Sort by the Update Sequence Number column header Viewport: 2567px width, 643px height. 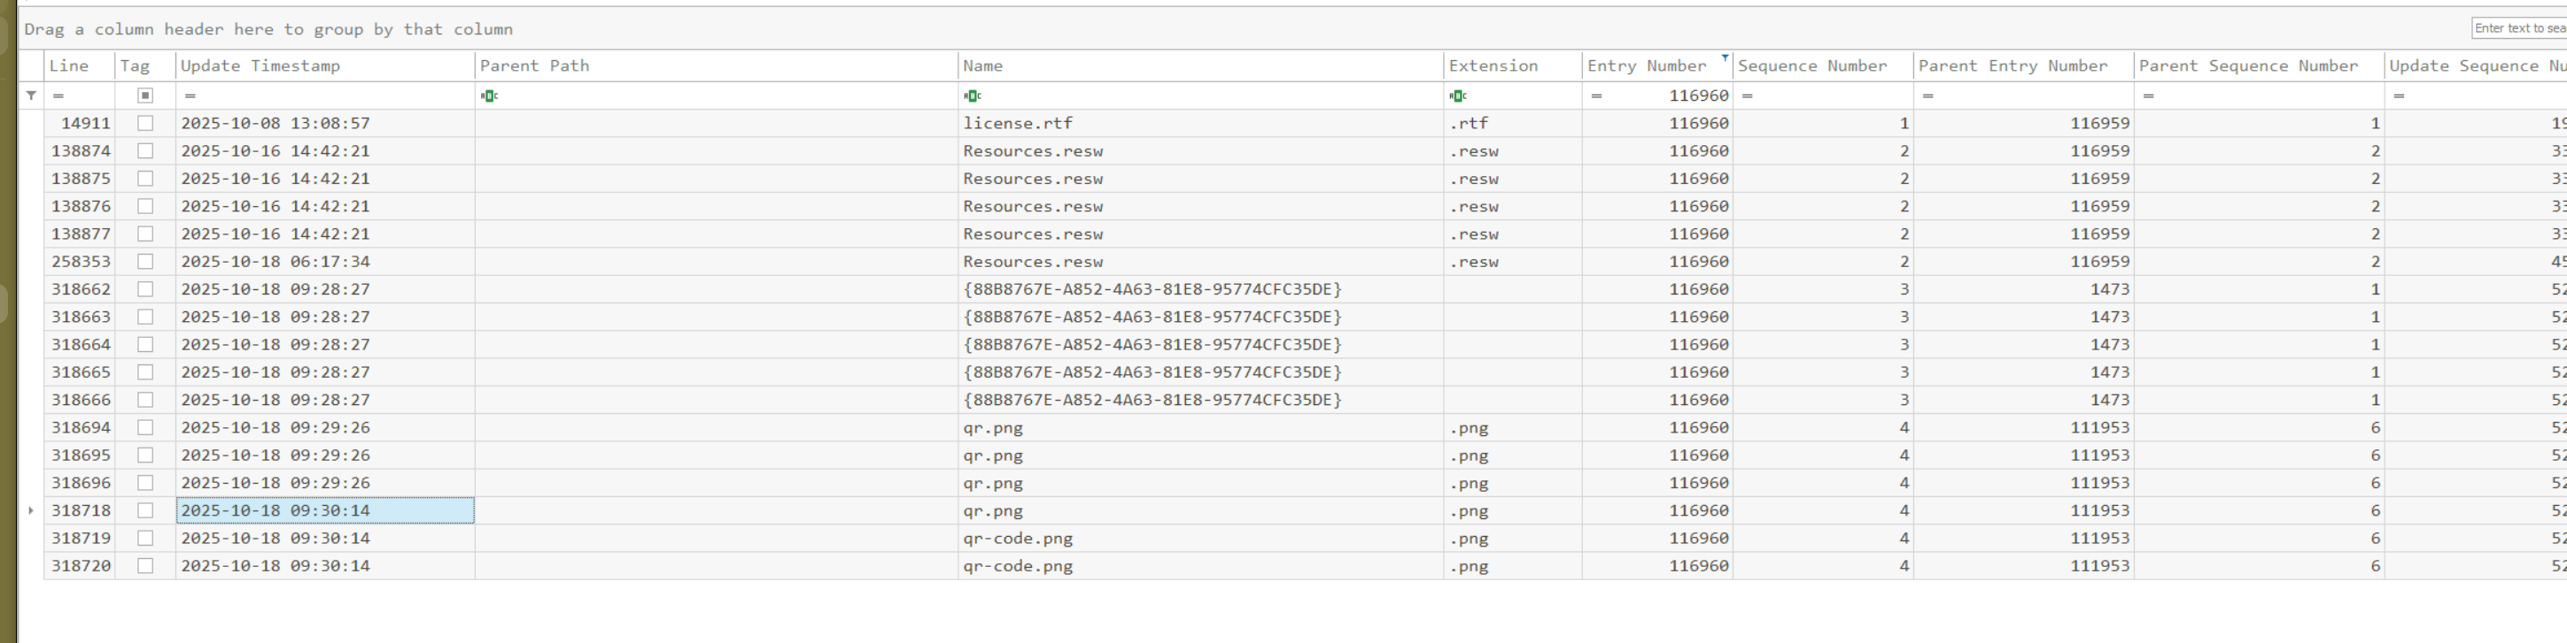[x=2475, y=65]
